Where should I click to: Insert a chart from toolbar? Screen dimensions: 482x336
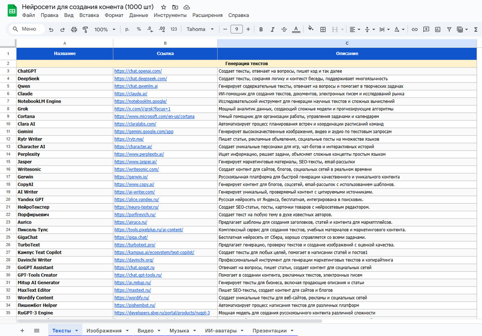pos(437,29)
